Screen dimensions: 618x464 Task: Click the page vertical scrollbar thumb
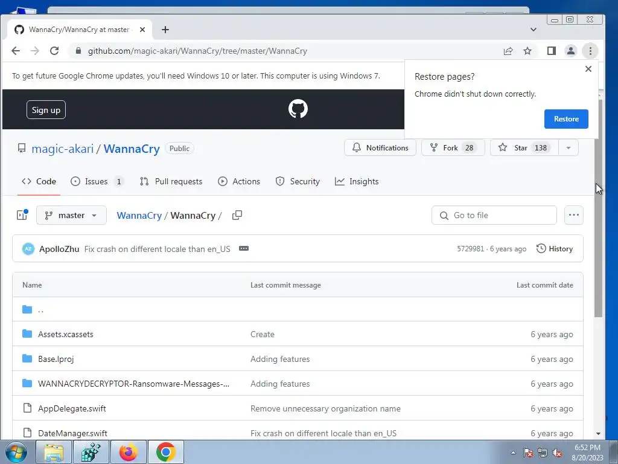click(x=598, y=208)
